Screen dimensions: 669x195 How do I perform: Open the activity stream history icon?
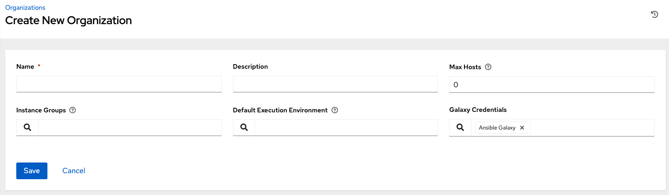pyautogui.click(x=654, y=14)
